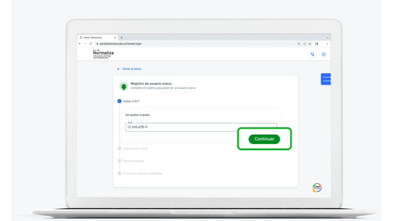Click the share icon in address bar
This screenshot has width=393, height=221.
(x=304, y=43)
